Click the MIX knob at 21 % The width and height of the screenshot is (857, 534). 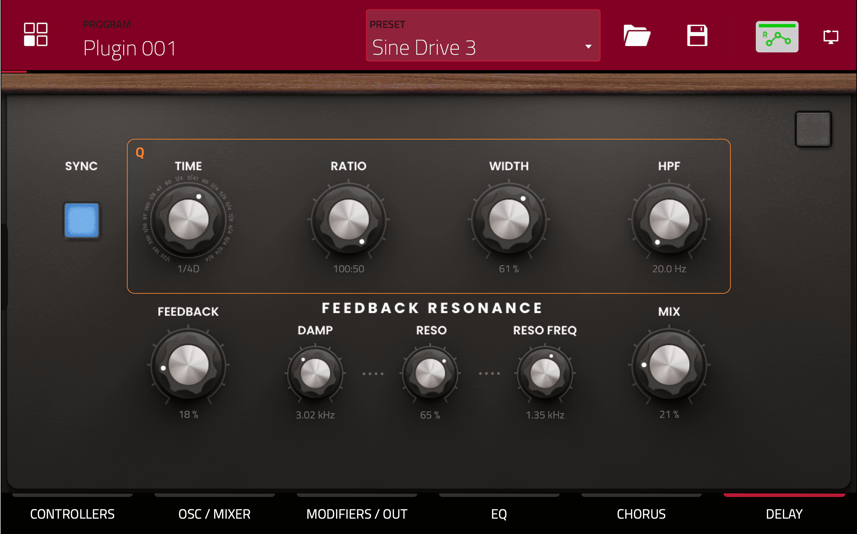[669, 365]
